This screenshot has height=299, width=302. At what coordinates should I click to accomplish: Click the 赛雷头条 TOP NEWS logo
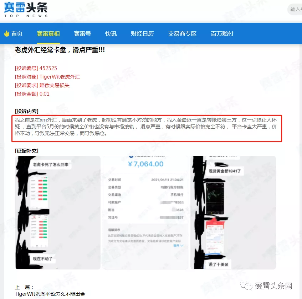[x=26, y=10]
